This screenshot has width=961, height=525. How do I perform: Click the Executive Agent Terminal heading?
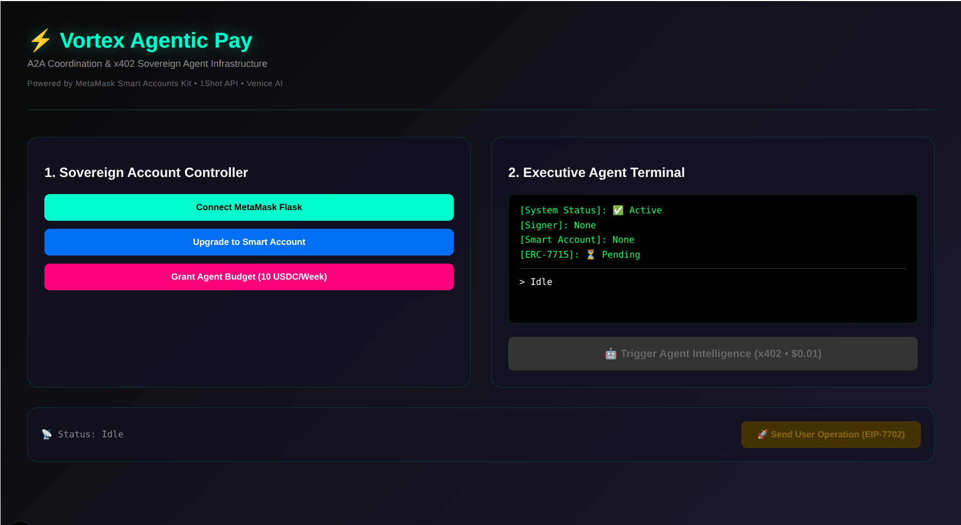tap(596, 172)
